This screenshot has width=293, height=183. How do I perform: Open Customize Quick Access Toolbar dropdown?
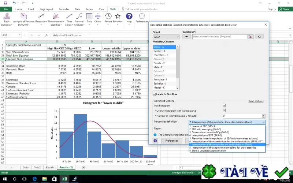coord(33,3)
